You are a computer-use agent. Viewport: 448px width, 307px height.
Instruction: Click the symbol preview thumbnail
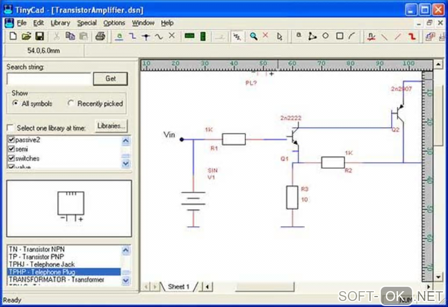(69, 208)
